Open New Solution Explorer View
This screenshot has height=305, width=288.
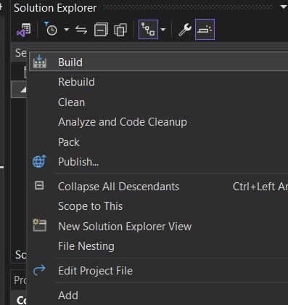(x=125, y=227)
